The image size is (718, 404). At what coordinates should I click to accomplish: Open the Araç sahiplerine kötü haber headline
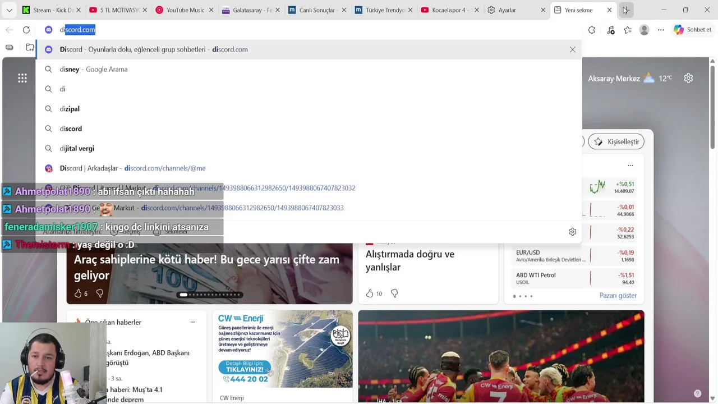tap(206, 268)
